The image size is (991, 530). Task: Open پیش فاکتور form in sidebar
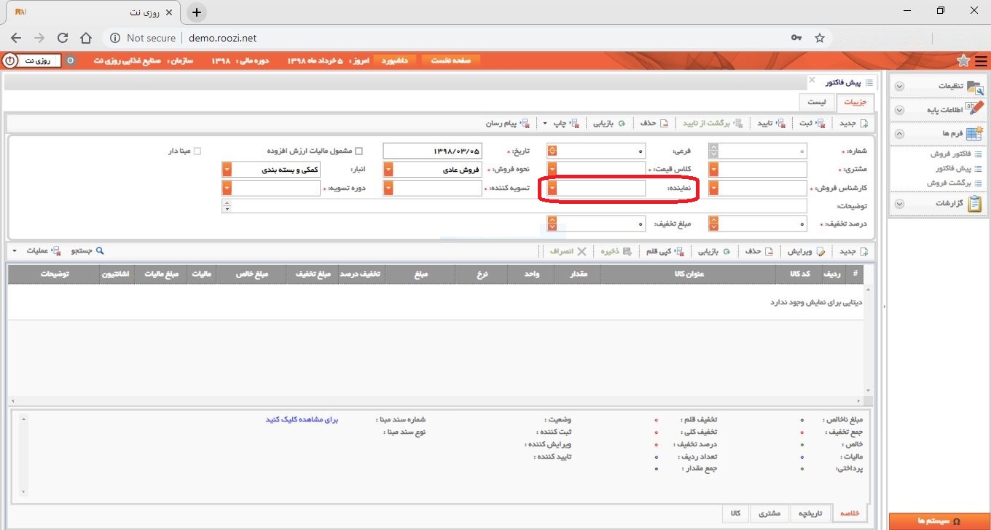959,168
